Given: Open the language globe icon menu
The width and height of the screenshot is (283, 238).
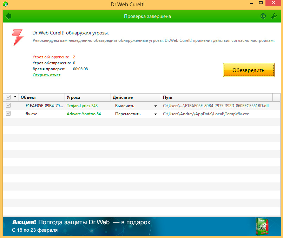Looking at the screenshot, I should 263,16.
